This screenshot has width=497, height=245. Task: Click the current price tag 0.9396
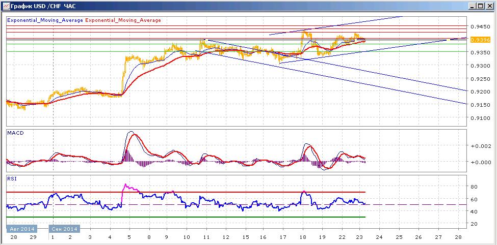tap(481, 40)
